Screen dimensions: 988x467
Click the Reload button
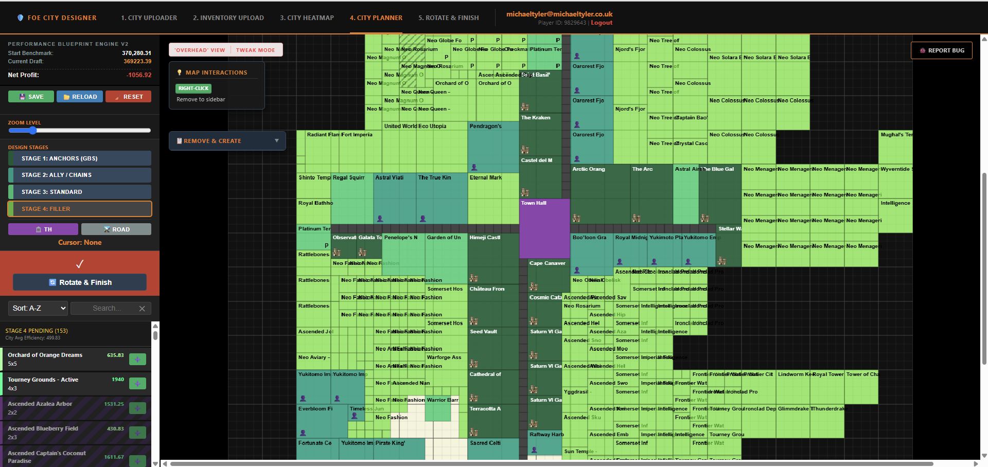click(x=80, y=97)
